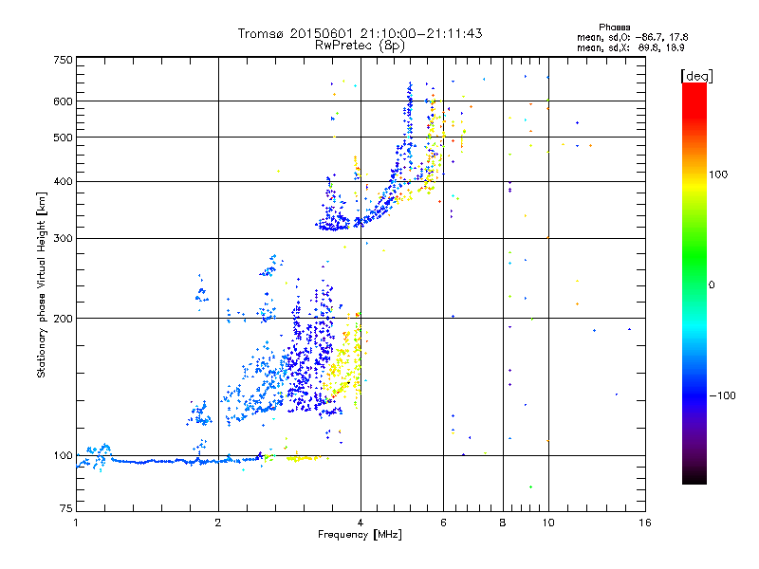Viewport: 759px width, 569px height.
Task: Click the phase color scale bar
Action: [x=694, y=283]
